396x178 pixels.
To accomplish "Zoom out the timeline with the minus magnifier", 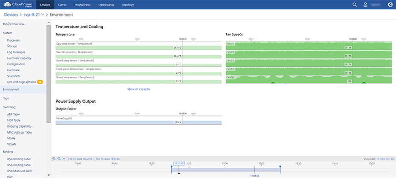I will coord(59,159).
